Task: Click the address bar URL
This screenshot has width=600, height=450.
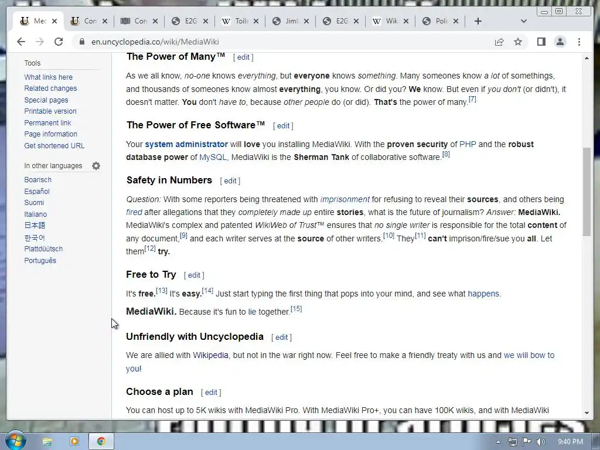Action: point(155,42)
